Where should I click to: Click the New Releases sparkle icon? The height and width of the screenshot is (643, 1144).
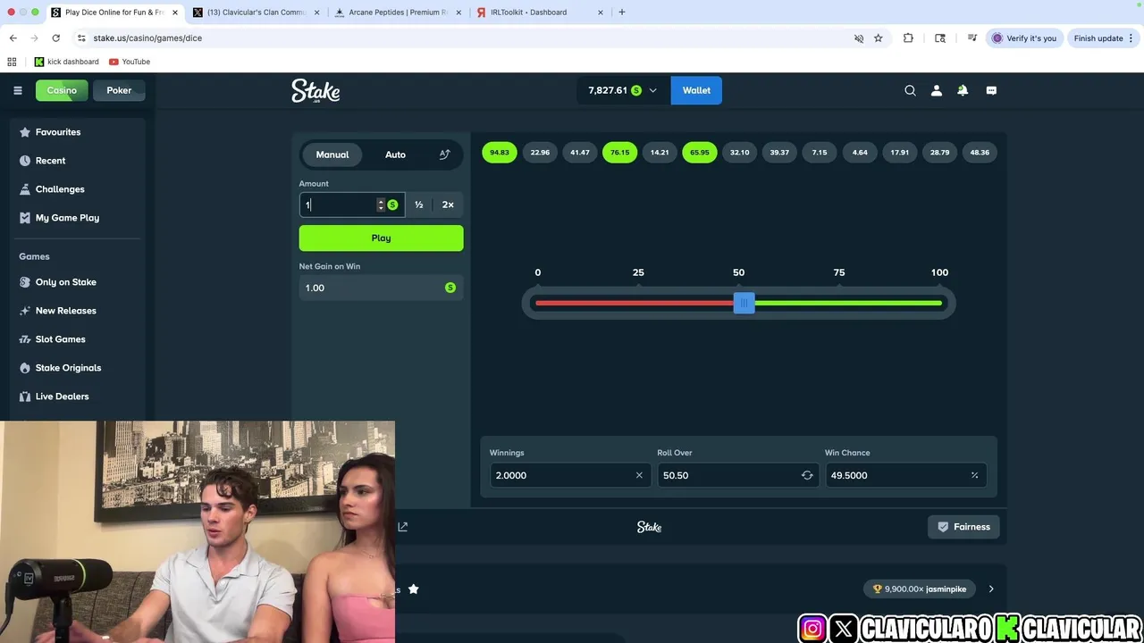25,311
